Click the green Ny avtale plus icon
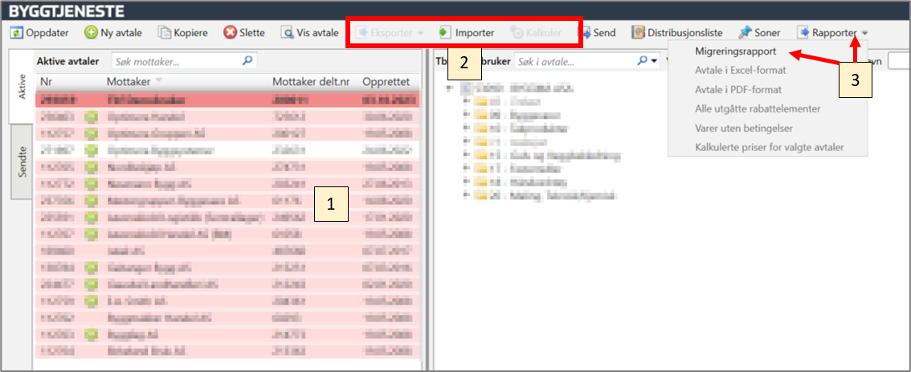 92,33
